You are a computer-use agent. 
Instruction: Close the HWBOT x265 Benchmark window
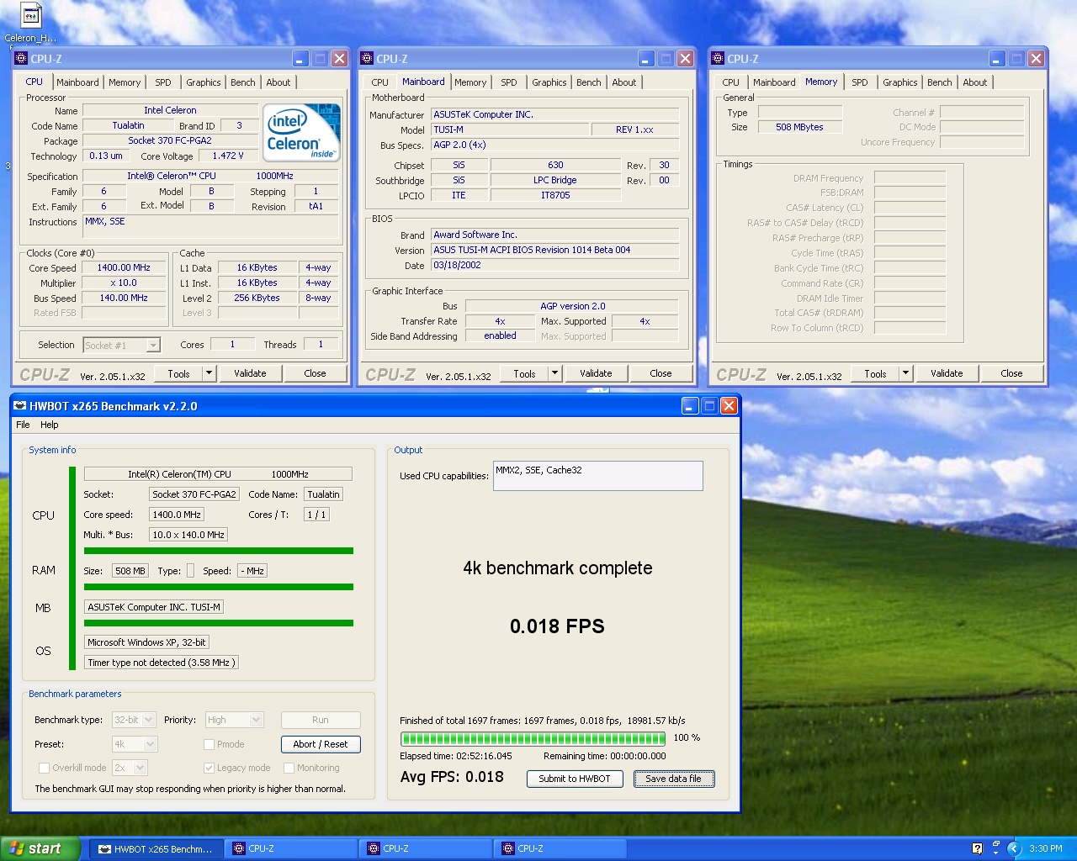click(x=729, y=406)
